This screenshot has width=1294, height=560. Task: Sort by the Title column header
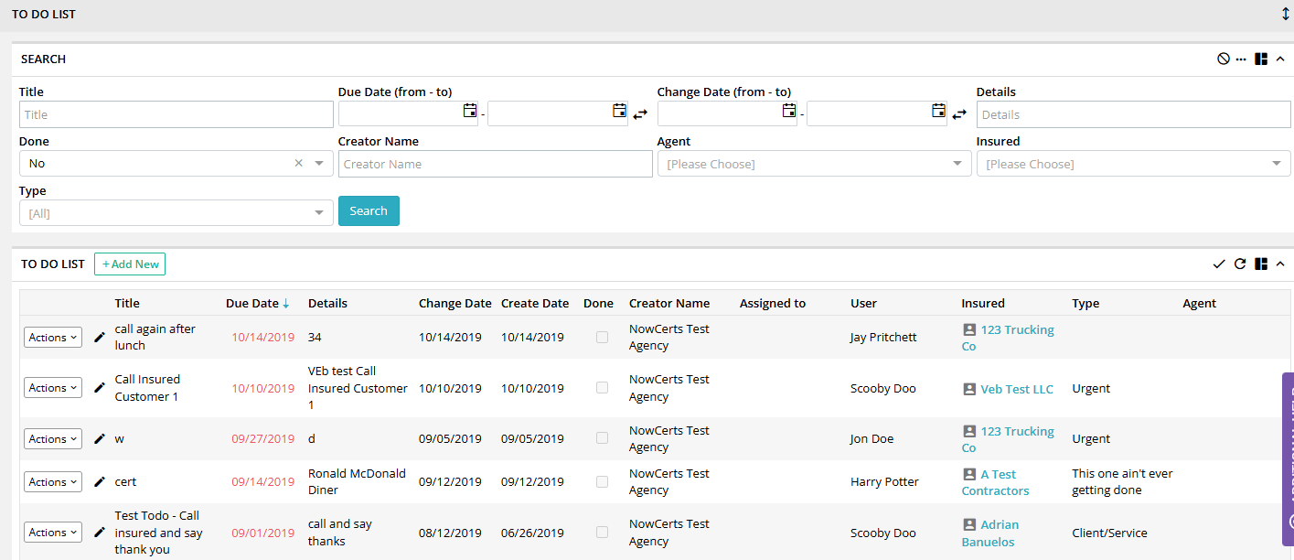tap(127, 303)
